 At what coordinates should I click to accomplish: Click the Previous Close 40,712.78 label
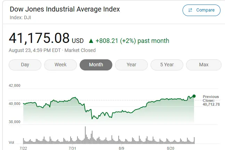click(x=211, y=100)
